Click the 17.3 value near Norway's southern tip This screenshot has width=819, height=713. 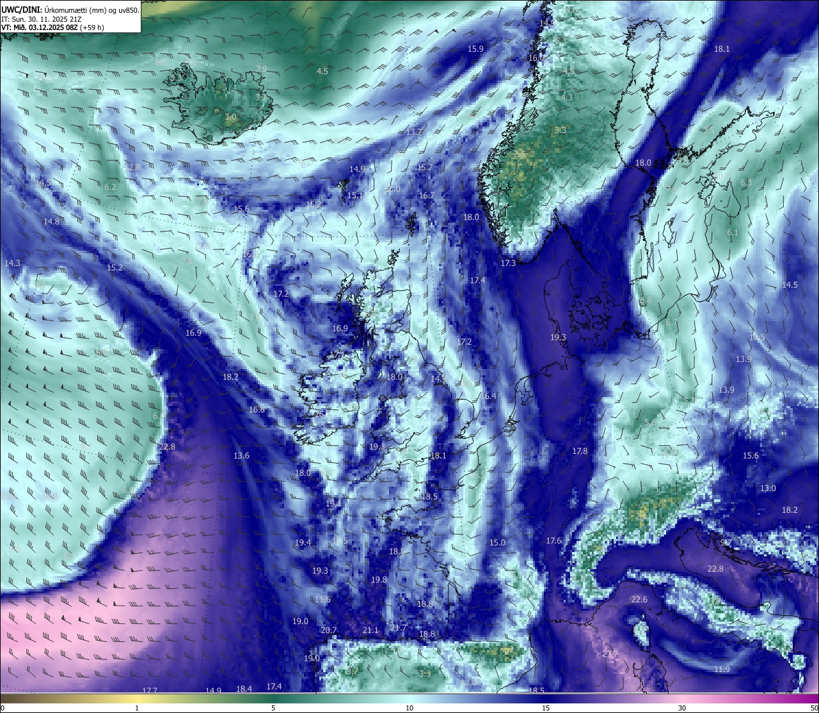508,263
